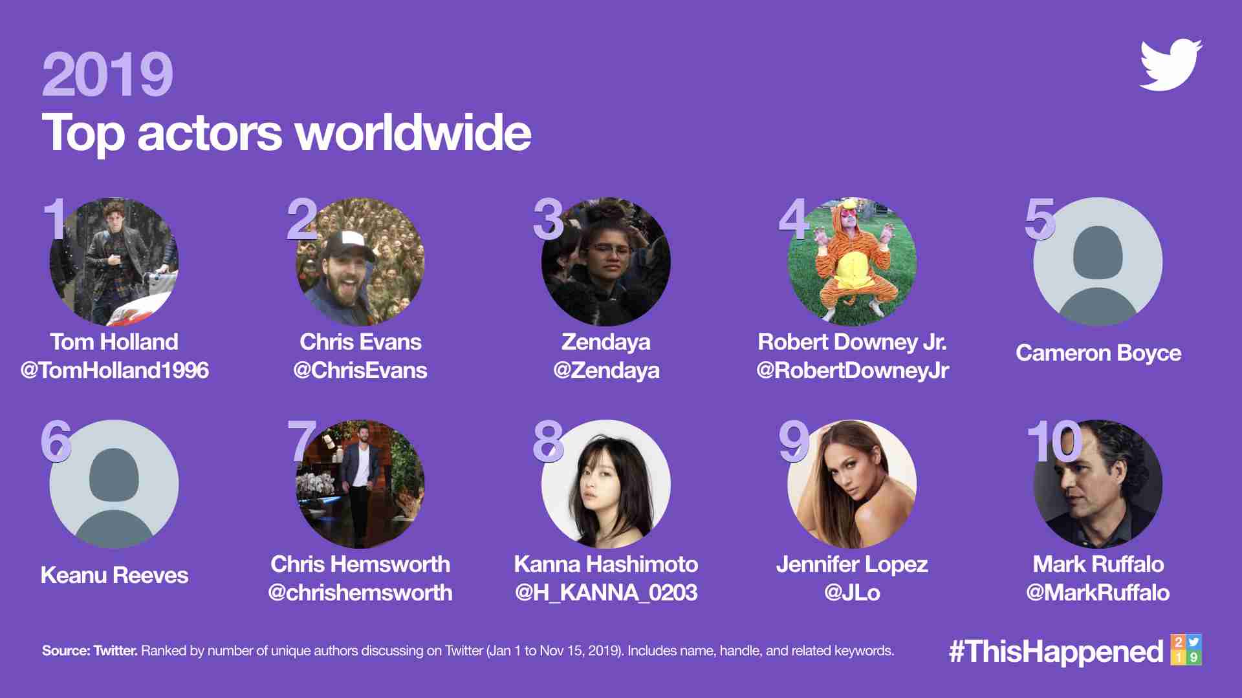
Task: Click the @TomHolland1996 handle
Action: pos(114,370)
